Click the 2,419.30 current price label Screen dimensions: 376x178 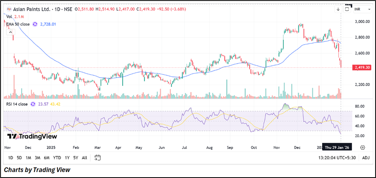[362, 68]
